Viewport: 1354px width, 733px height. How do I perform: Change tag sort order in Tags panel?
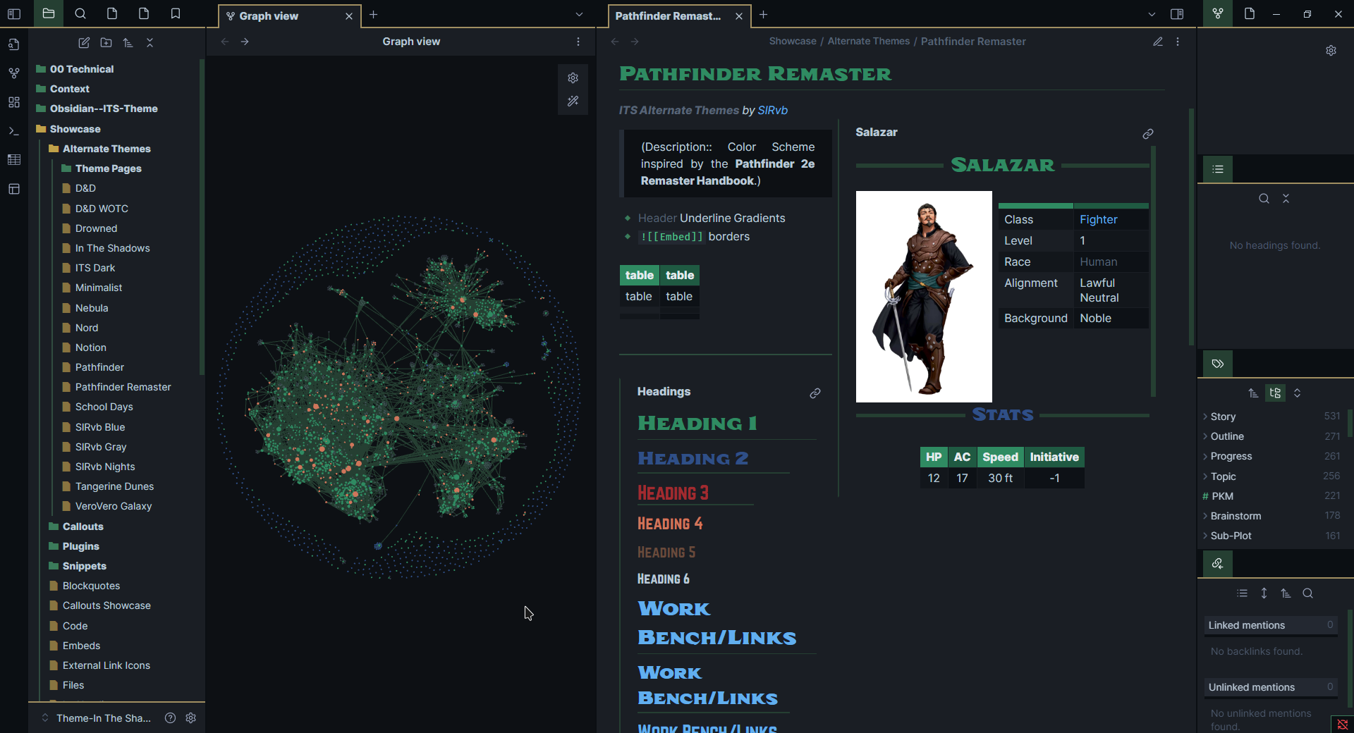coord(1253,393)
